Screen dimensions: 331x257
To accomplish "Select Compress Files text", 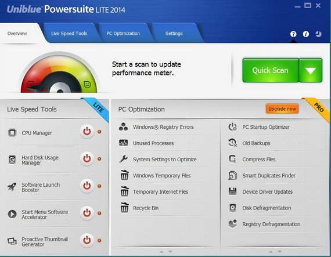I will (258, 160).
